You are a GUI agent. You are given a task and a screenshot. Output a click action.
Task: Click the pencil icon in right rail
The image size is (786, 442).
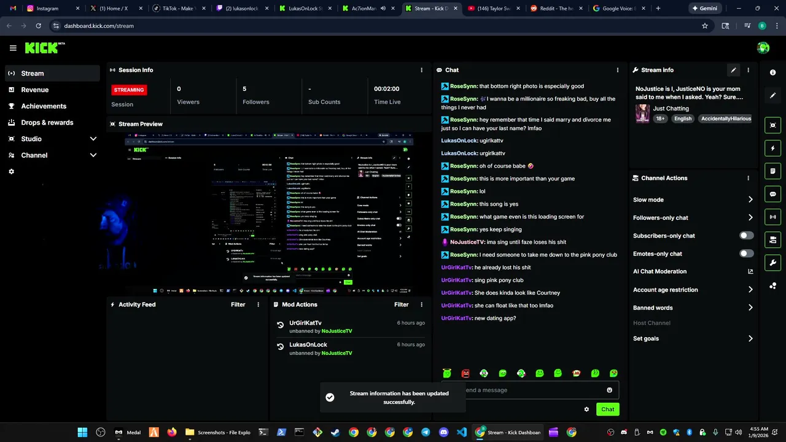pos(772,96)
